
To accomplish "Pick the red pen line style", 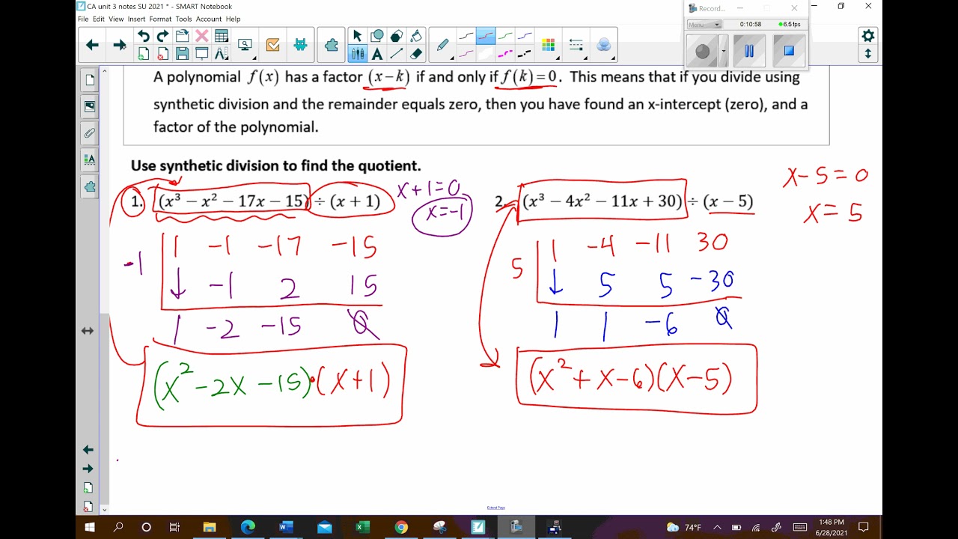I will point(486,36).
